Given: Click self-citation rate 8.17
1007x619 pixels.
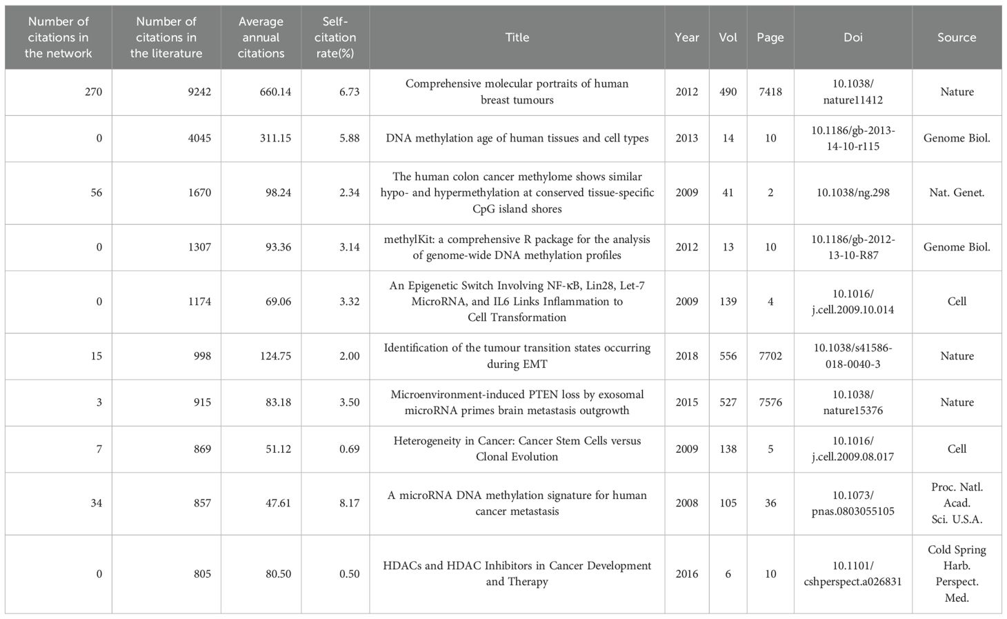Looking at the screenshot, I should 349,503.
